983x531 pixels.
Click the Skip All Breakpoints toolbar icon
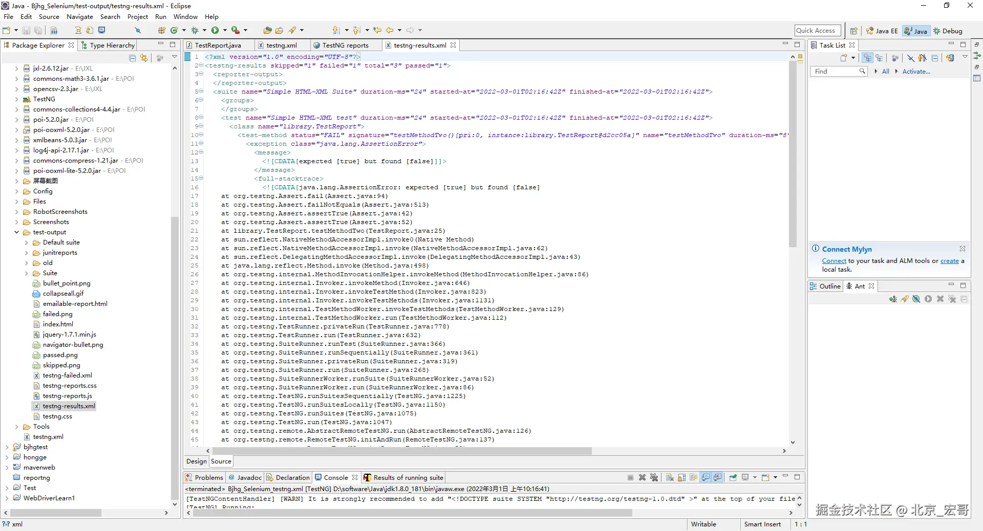pos(137,31)
